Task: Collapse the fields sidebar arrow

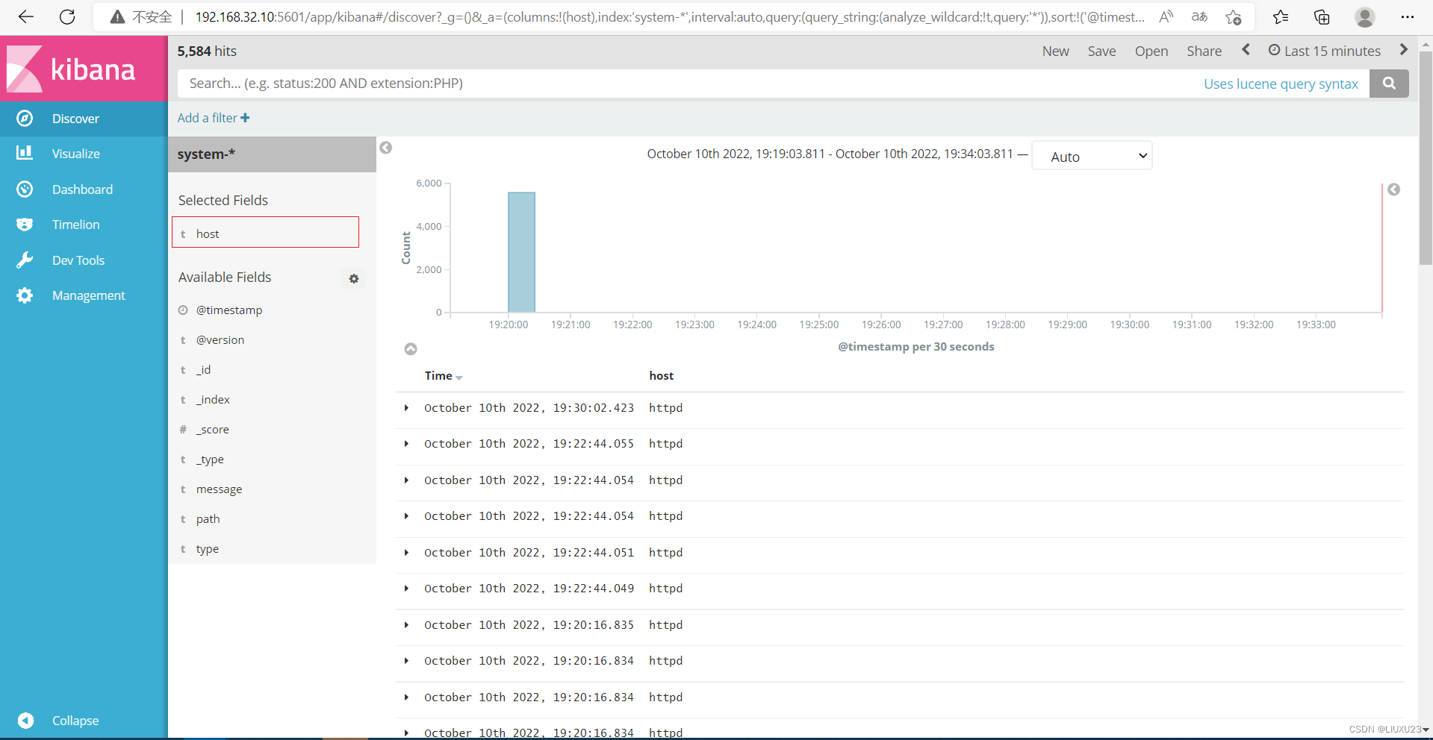Action: [x=386, y=148]
